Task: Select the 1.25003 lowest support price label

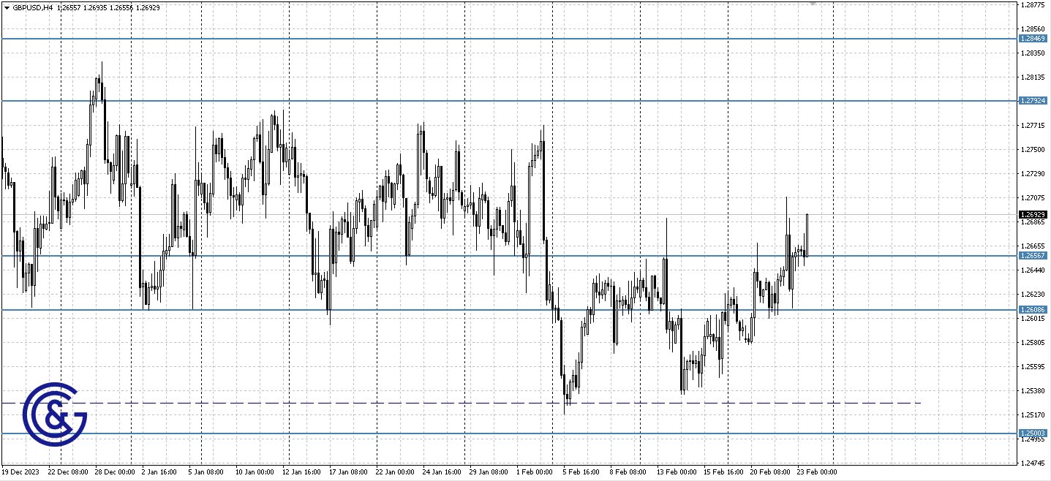Action: 1032,433
